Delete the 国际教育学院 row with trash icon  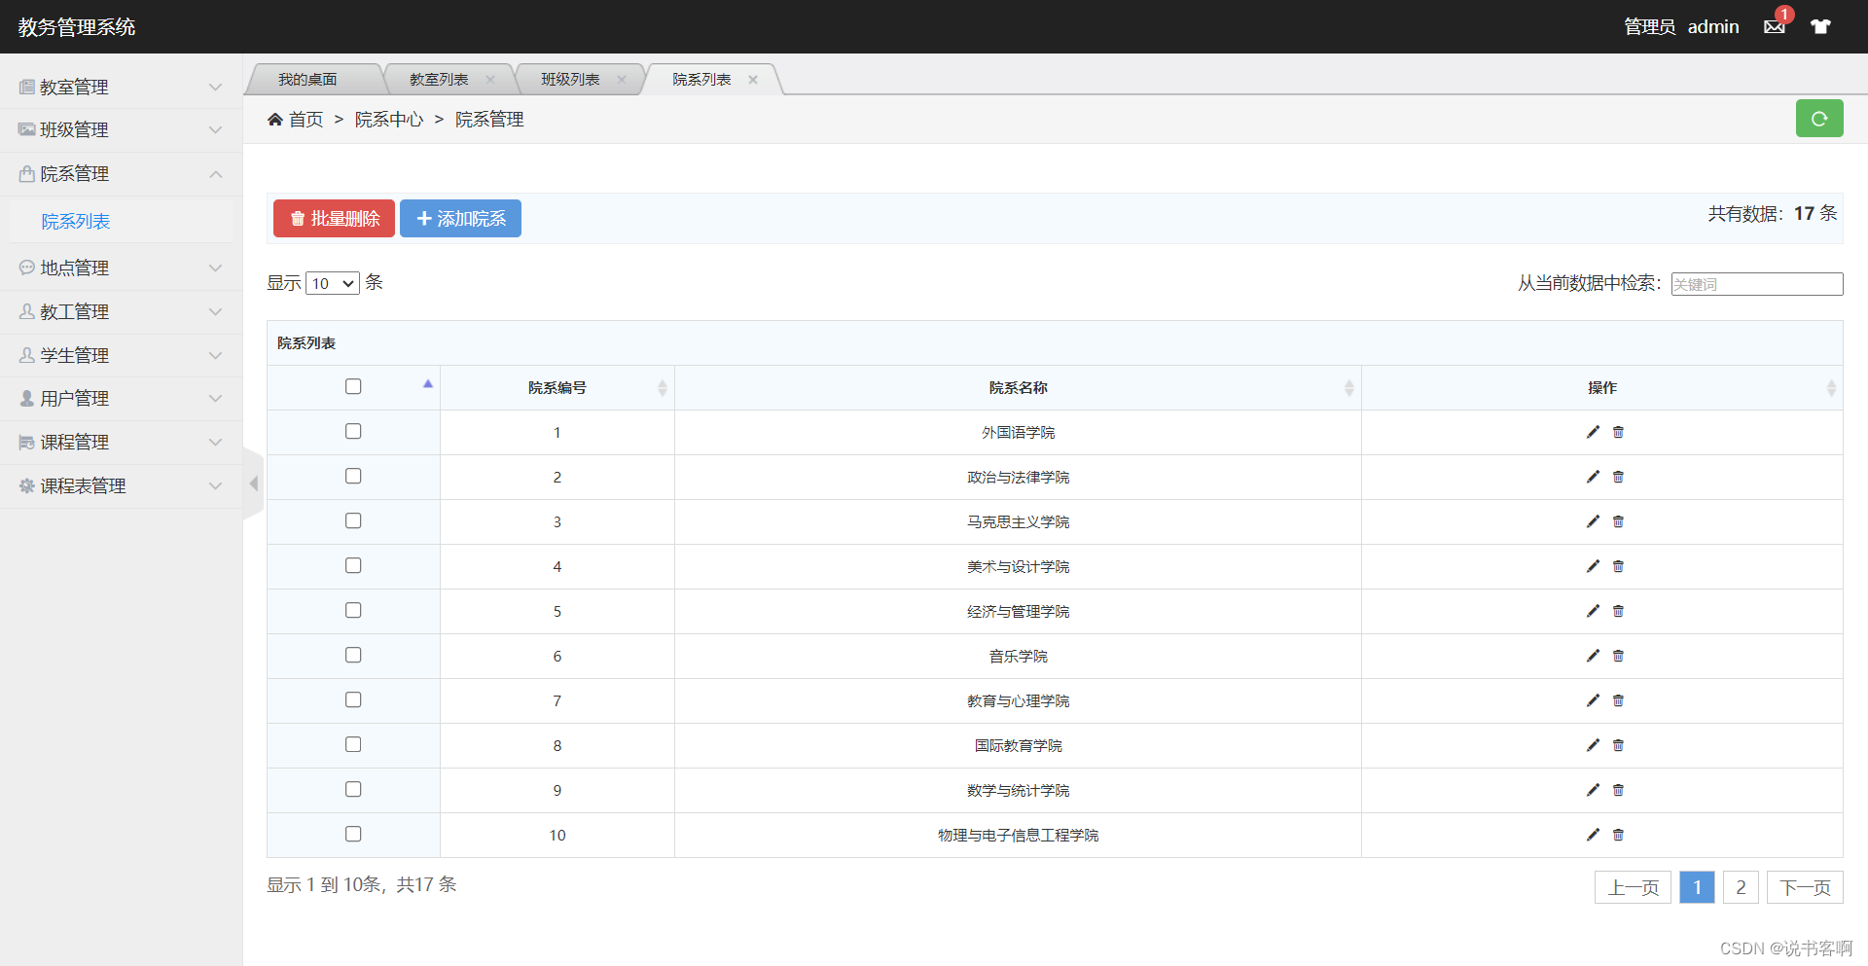(1618, 745)
